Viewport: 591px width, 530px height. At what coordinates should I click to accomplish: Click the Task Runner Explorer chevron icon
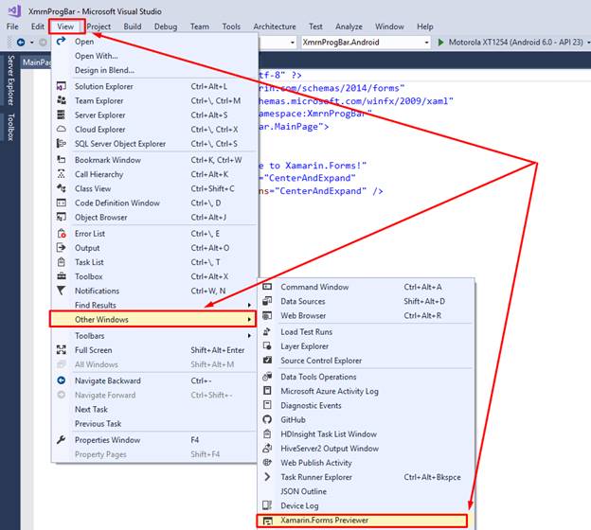(x=267, y=477)
